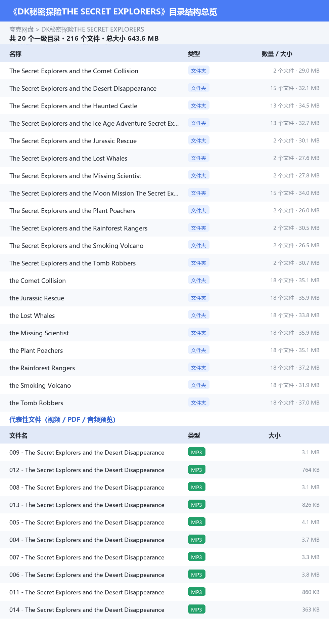Open file 012 Desert Disappearance MP3
The height and width of the screenshot is (629, 329).
[x=164, y=470]
